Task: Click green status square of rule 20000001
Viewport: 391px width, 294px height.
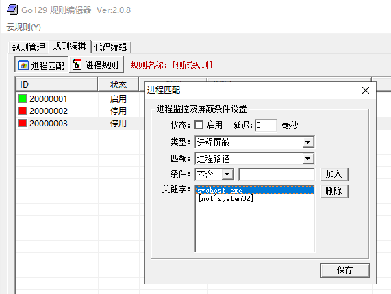Action: [x=23, y=98]
